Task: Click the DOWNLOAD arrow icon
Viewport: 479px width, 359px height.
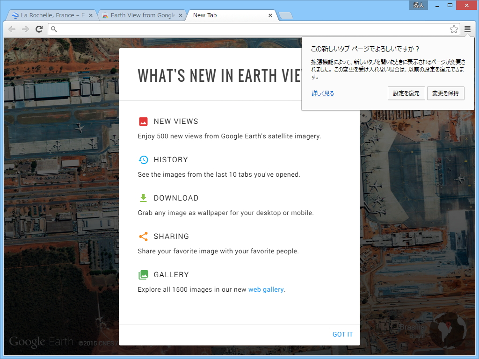Action: click(144, 198)
